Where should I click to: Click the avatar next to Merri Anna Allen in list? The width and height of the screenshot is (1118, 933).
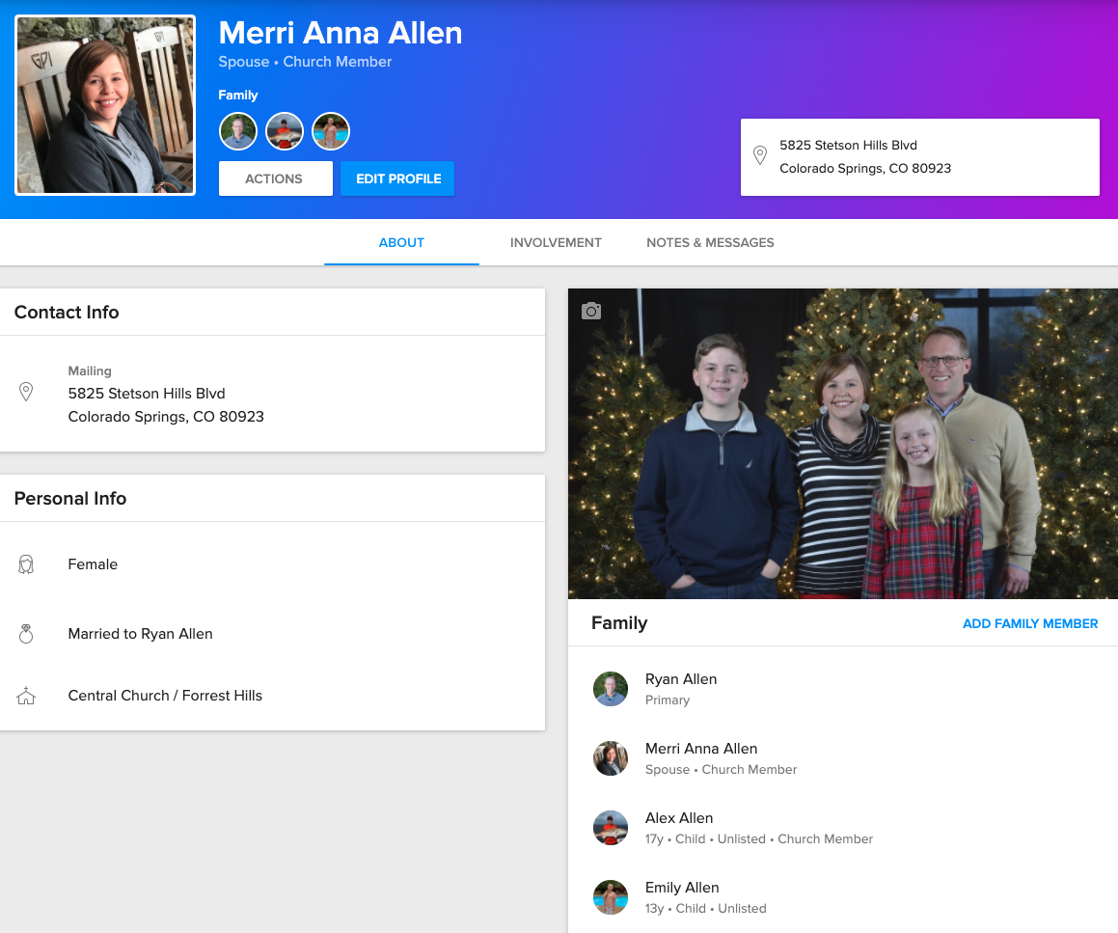click(611, 758)
